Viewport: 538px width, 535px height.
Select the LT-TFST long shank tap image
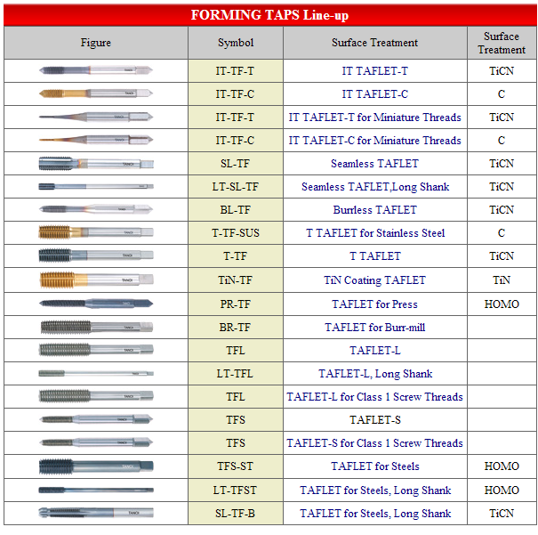[x=96, y=490]
